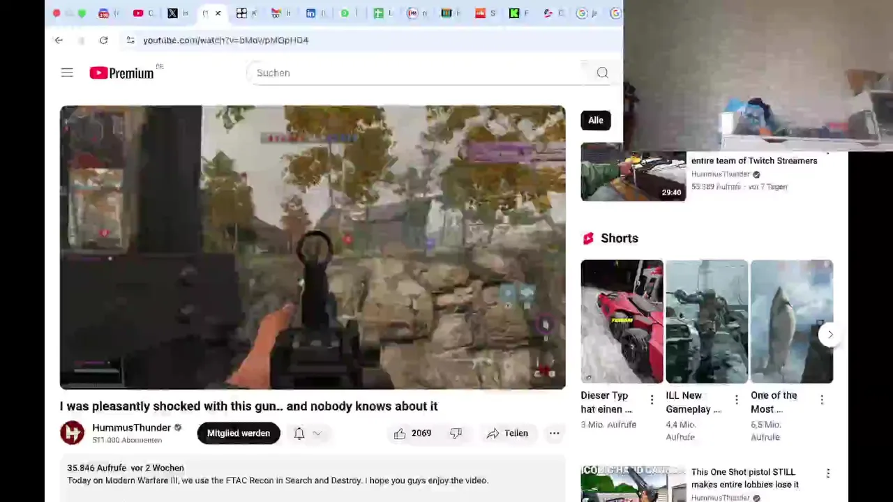Click Mitglied werden button
This screenshot has height=502, width=893.
coord(239,434)
